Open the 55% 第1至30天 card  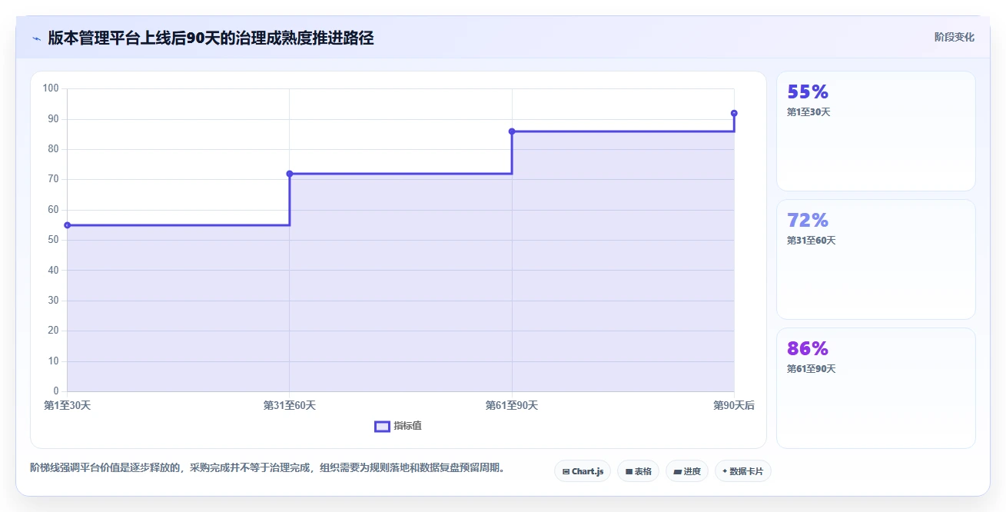[x=876, y=131]
